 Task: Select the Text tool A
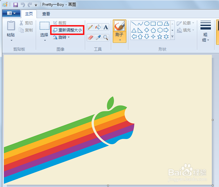(106, 27)
